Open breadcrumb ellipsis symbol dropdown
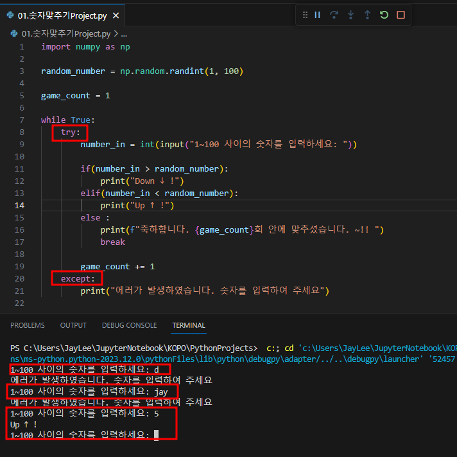This screenshot has width=457, height=457. [124, 34]
